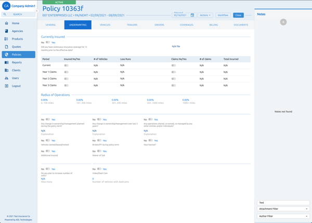
Task: Click the notes Text input field
Action: pyautogui.click(x=283, y=203)
